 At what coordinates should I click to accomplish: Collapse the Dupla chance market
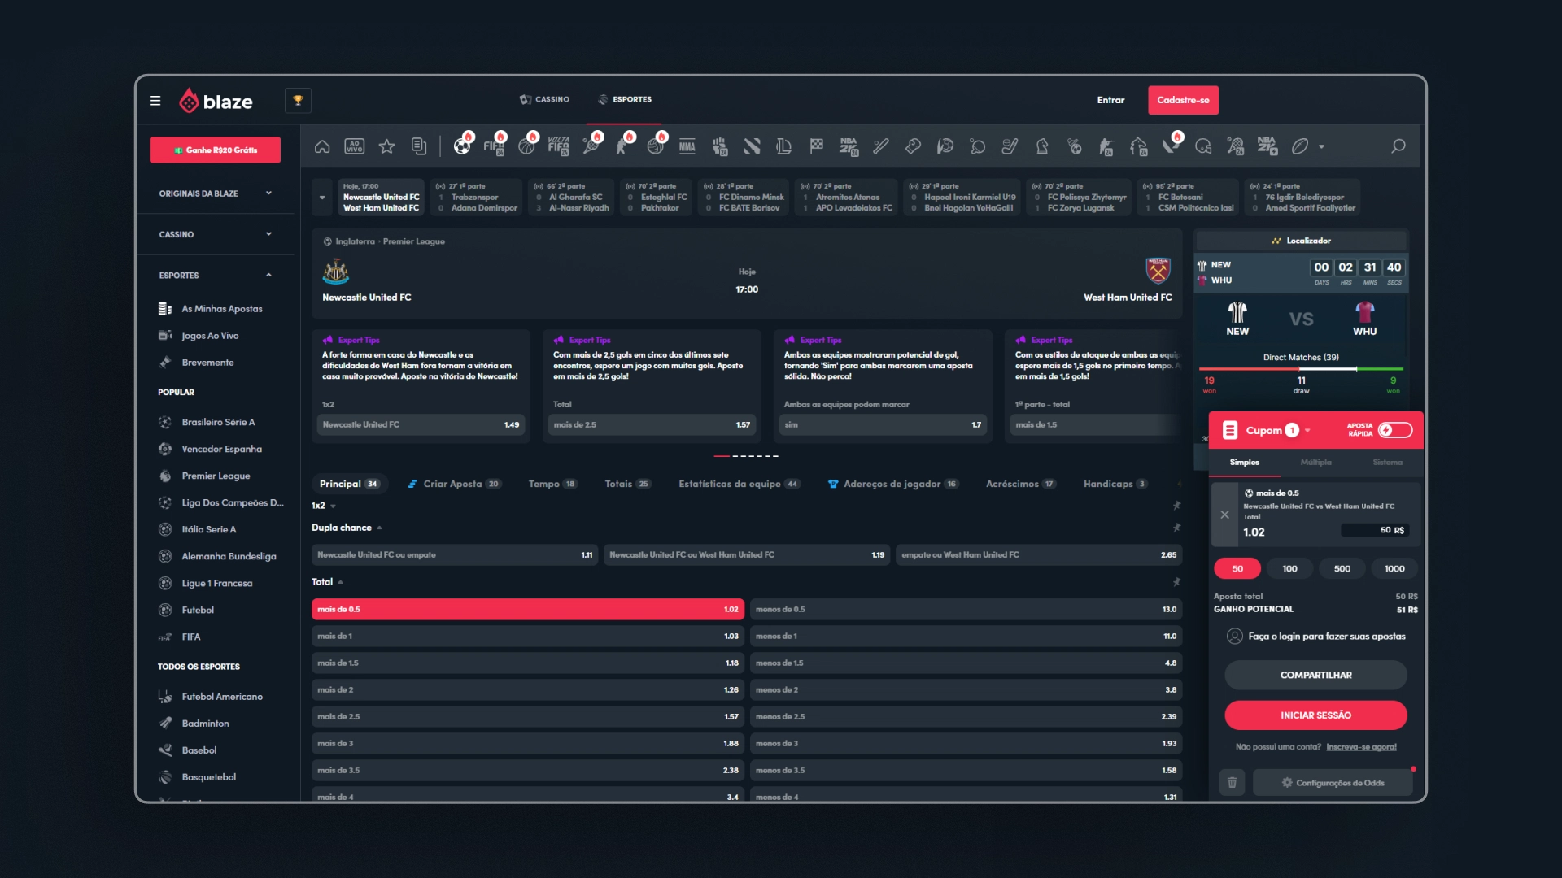[x=379, y=528]
